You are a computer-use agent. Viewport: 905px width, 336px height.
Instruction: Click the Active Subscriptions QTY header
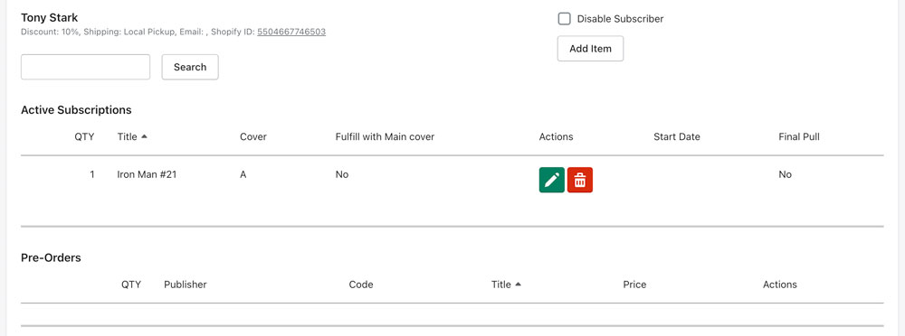coord(84,136)
